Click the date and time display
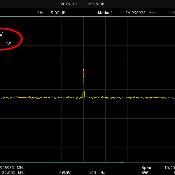The image size is (175, 175). [83, 4]
